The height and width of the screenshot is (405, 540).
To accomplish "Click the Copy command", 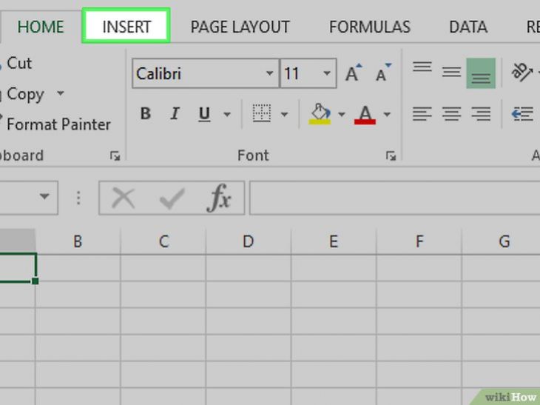I will coord(25,94).
